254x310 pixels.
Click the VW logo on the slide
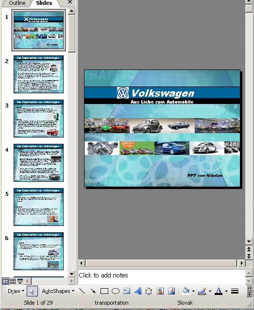click(x=123, y=93)
